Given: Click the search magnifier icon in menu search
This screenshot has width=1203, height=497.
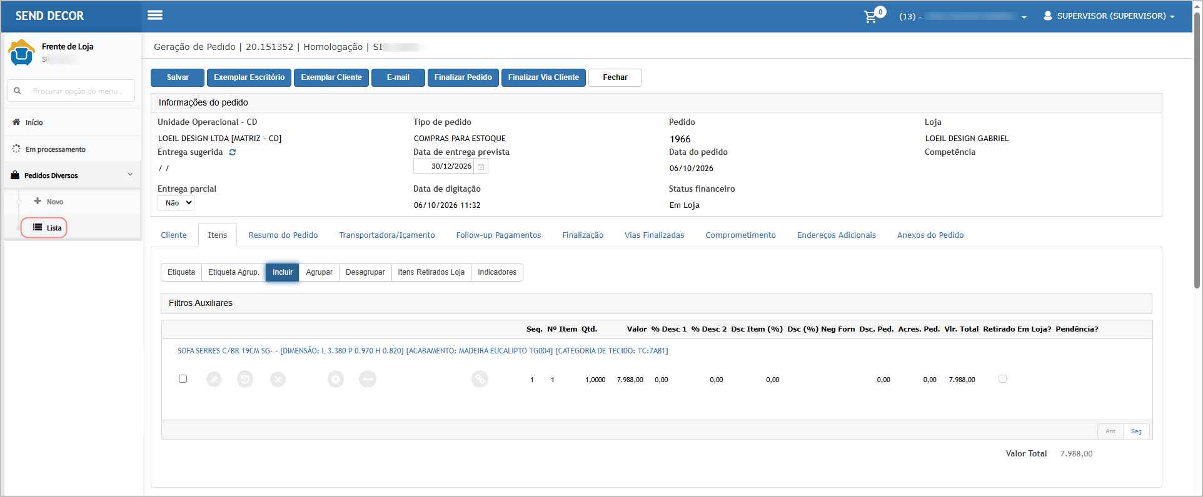Looking at the screenshot, I should [x=18, y=91].
